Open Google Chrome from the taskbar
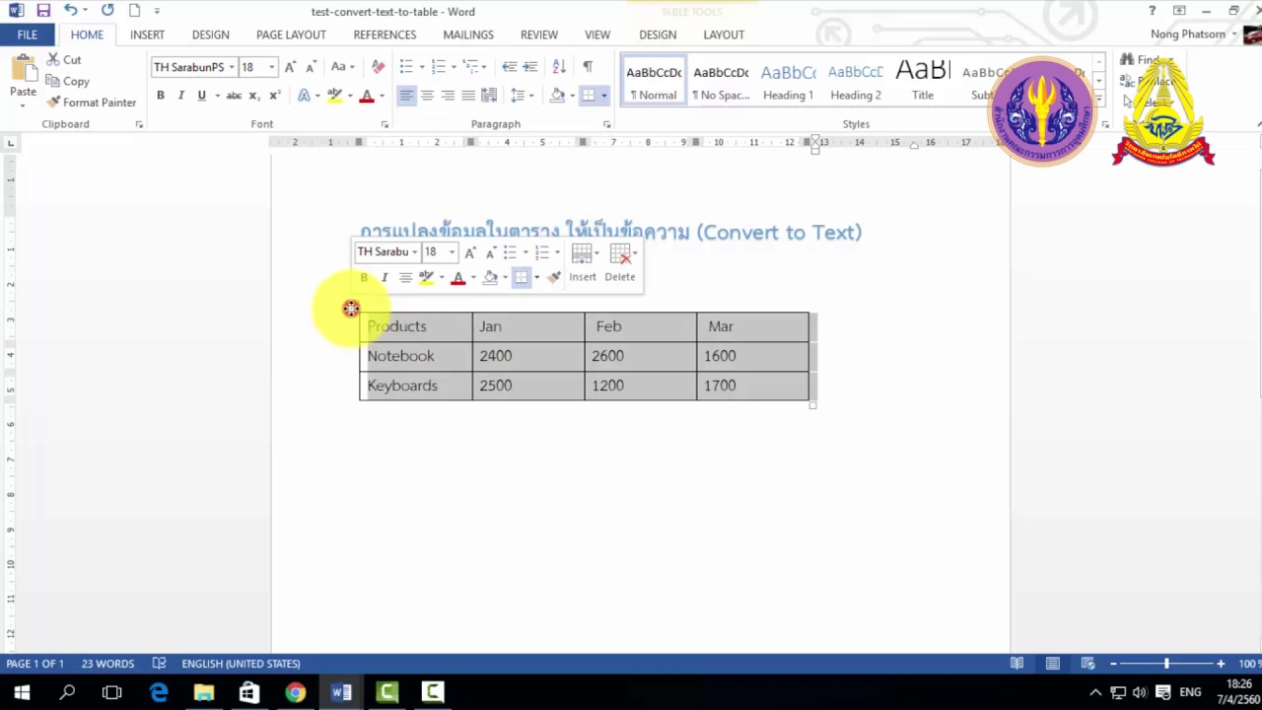Viewport: 1262px width, 710px height. [295, 692]
